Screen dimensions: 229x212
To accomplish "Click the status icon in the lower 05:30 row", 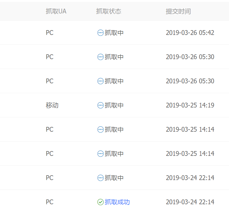I will [100, 81].
